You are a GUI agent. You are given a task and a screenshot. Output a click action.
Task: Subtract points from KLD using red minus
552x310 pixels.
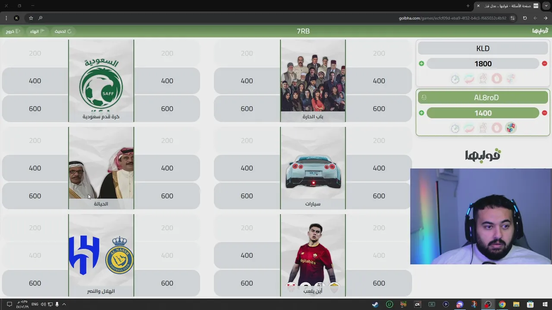(x=544, y=64)
